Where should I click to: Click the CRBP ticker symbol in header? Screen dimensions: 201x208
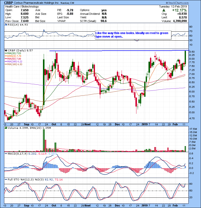(9, 3)
